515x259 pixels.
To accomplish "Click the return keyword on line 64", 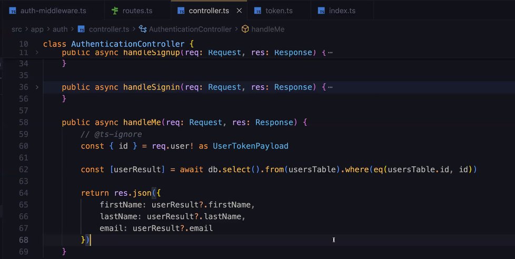I will (x=95, y=193).
